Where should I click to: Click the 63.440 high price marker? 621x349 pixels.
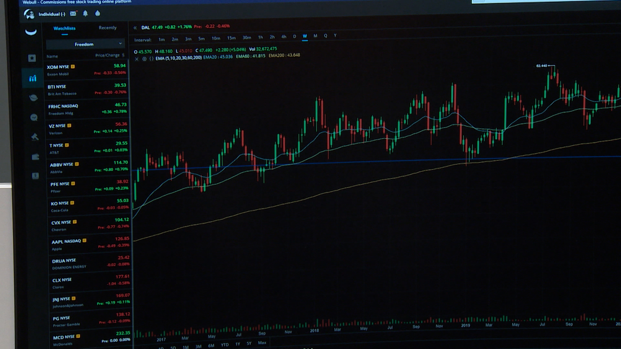point(542,66)
